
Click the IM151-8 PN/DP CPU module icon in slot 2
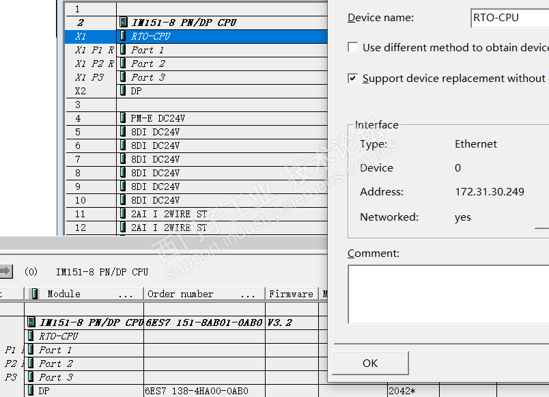pos(123,23)
